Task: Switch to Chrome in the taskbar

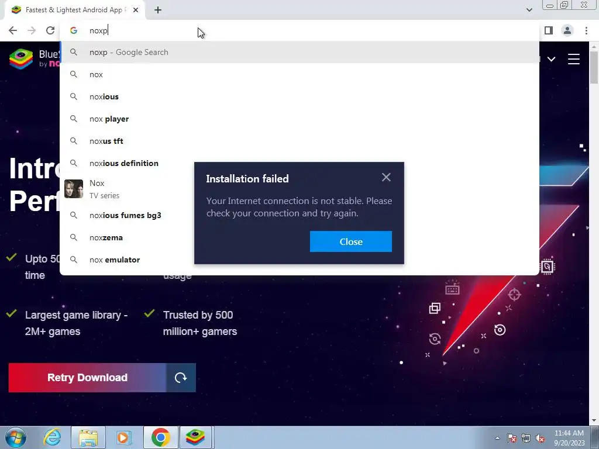Action: [160, 437]
